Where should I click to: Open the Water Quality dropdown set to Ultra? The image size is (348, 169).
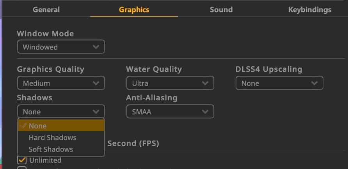170,83
